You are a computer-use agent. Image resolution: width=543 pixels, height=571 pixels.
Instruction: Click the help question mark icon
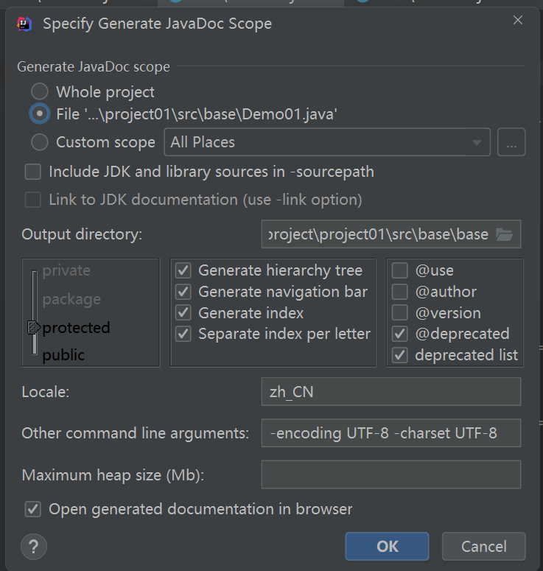pos(34,547)
